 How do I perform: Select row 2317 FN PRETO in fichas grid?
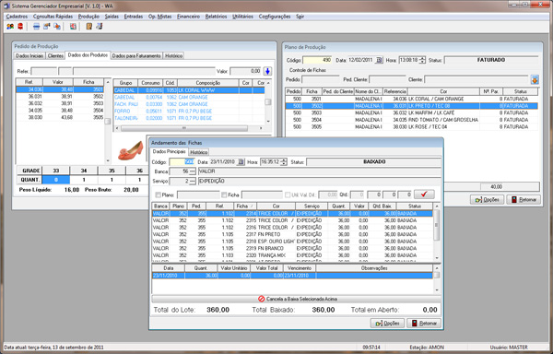[293, 234]
